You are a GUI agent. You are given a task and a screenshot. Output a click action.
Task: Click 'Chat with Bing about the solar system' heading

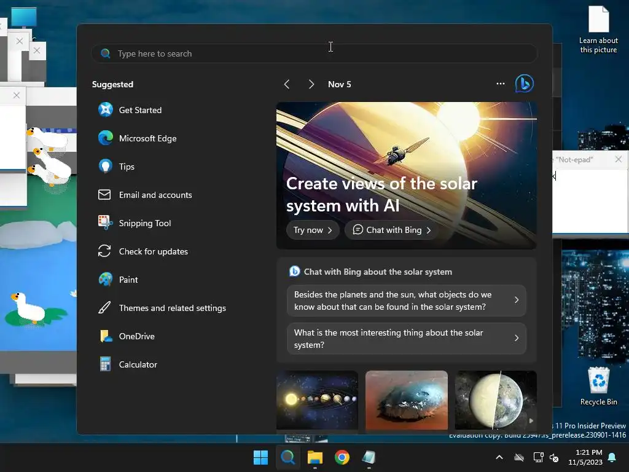coord(378,272)
